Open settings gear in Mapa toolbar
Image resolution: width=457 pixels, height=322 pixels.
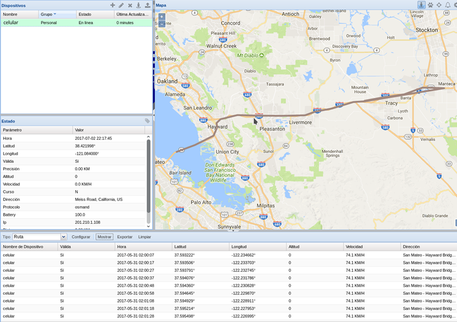(455, 5)
